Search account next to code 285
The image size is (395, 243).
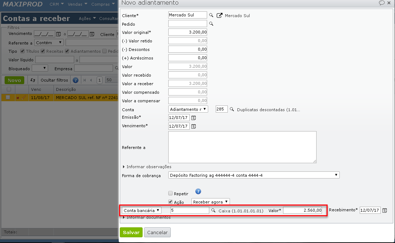(x=232, y=109)
